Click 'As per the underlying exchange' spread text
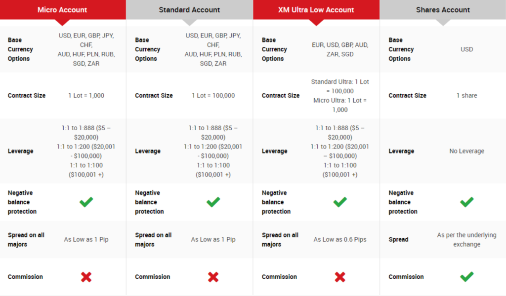 466,239
